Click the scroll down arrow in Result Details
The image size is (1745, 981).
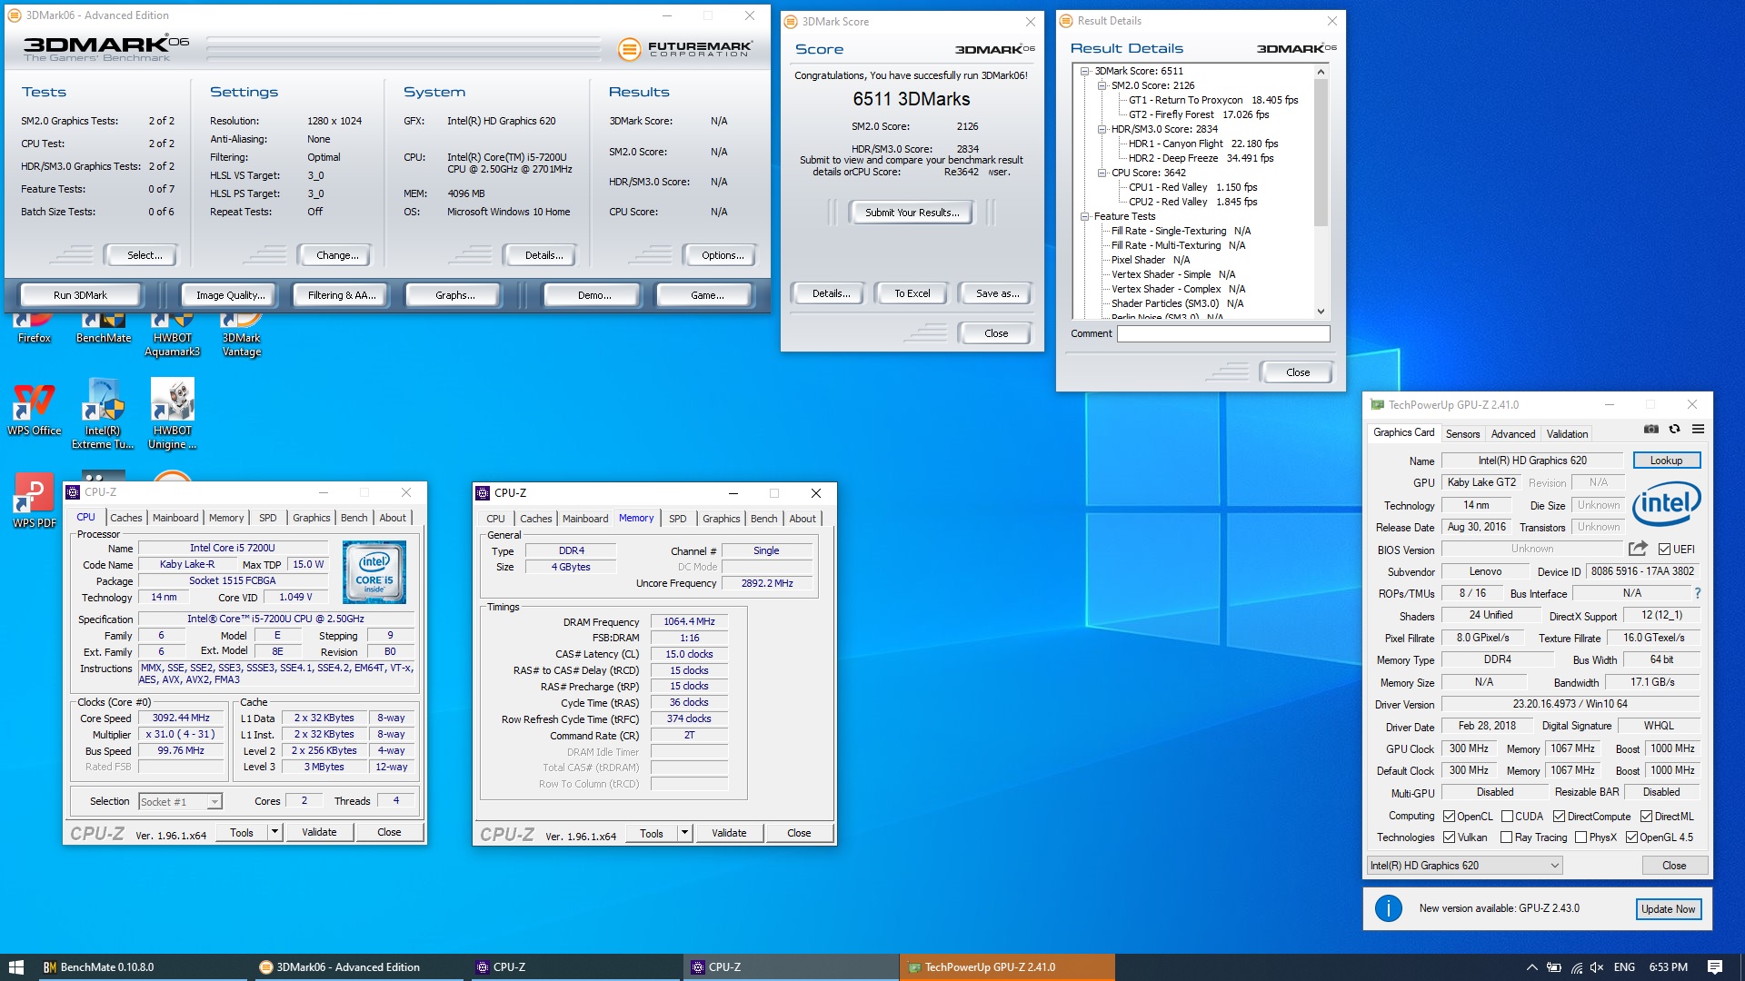click(x=1321, y=312)
